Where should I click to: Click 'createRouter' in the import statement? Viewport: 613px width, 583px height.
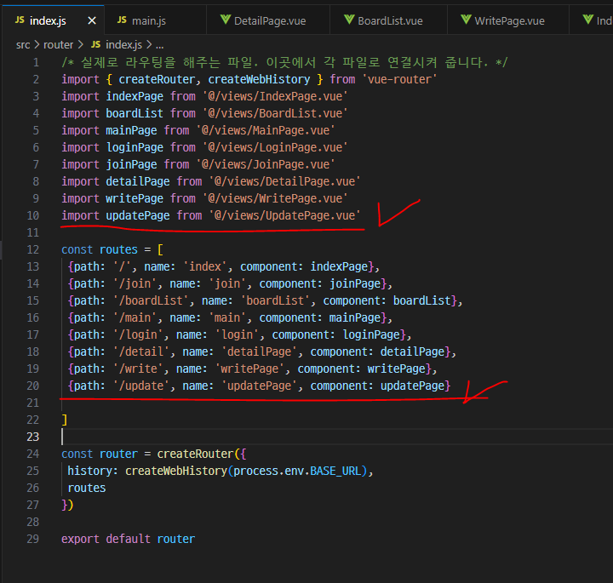pyautogui.click(x=157, y=79)
